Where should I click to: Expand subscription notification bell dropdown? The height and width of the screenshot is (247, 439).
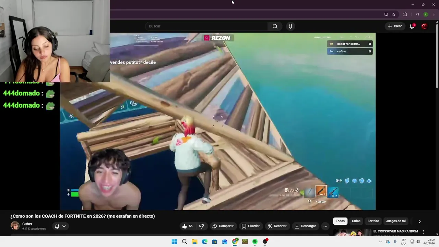pos(60,226)
